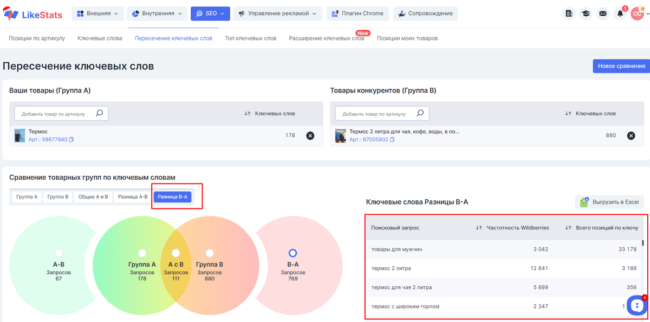The width and height of the screenshot is (650, 322).
Task: Open the chat support widget bubble
Action: coord(636,305)
